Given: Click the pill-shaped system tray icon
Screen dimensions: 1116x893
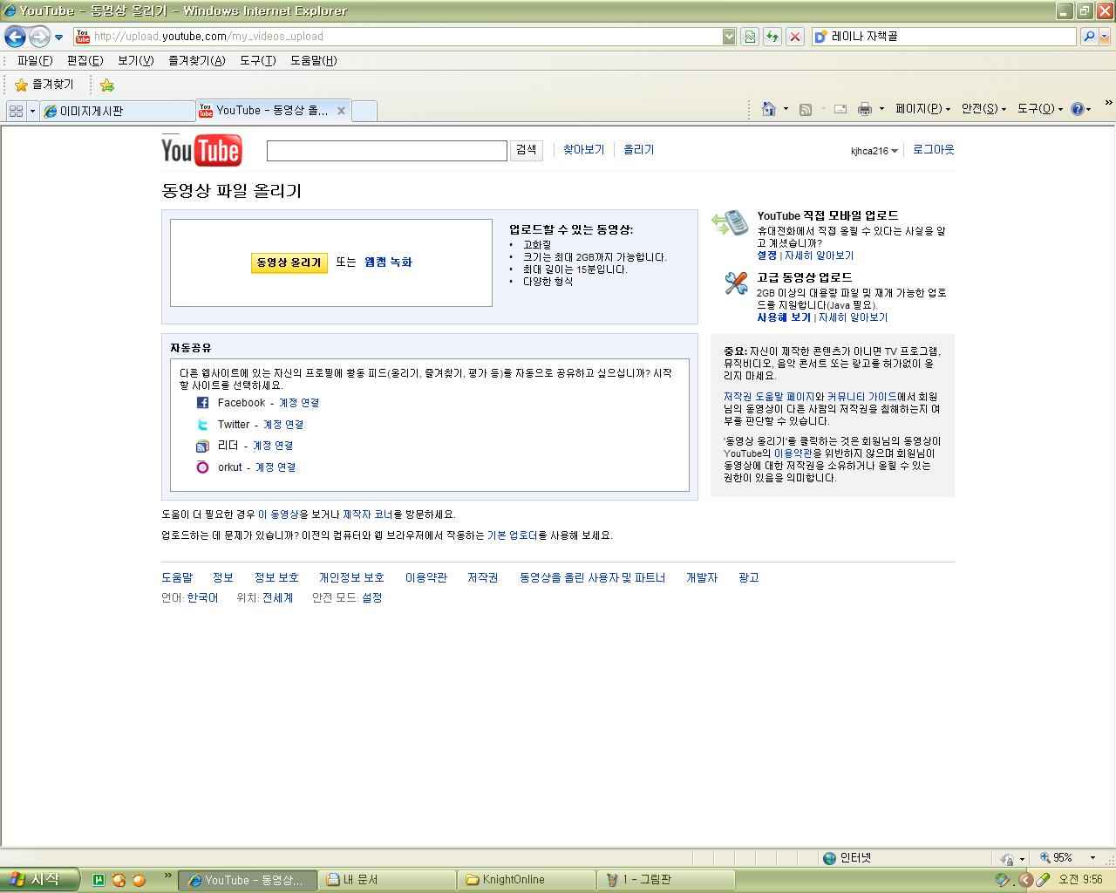Looking at the screenshot, I should click(1043, 880).
